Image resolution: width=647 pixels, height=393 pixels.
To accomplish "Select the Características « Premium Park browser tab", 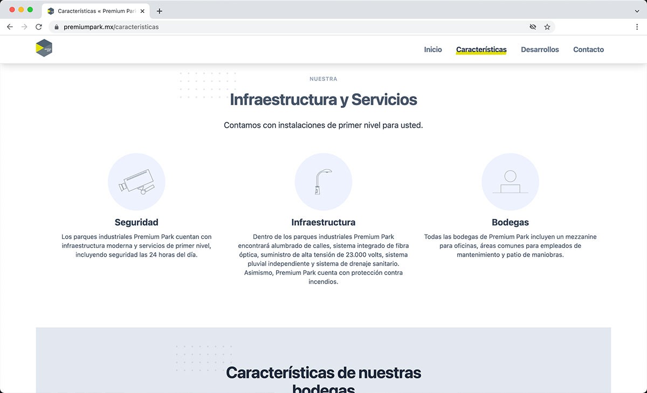I will 96,11.
